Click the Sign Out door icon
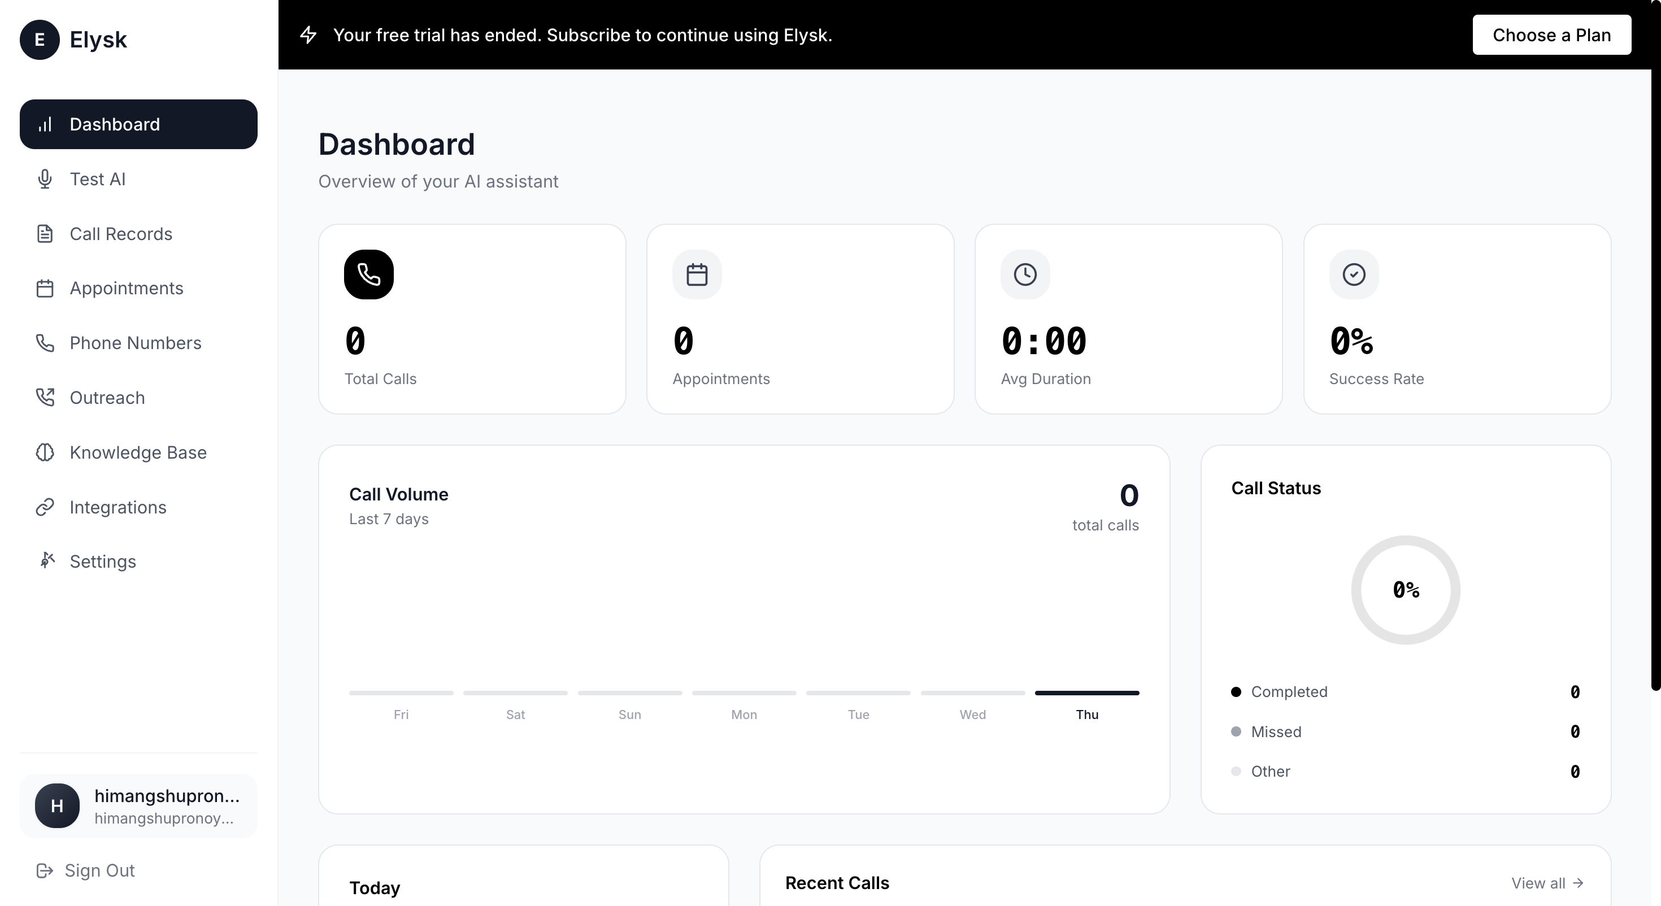 tap(45, 870)
